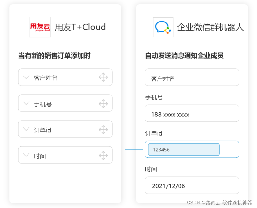
Task: Click the phone input showing 188 xxxx xxxx
Action: tap(192, 113)
